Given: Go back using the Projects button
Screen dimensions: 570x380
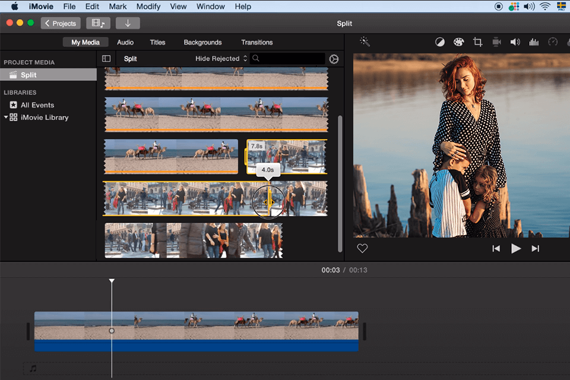Looking at the screenshot, I should (60, 23).
